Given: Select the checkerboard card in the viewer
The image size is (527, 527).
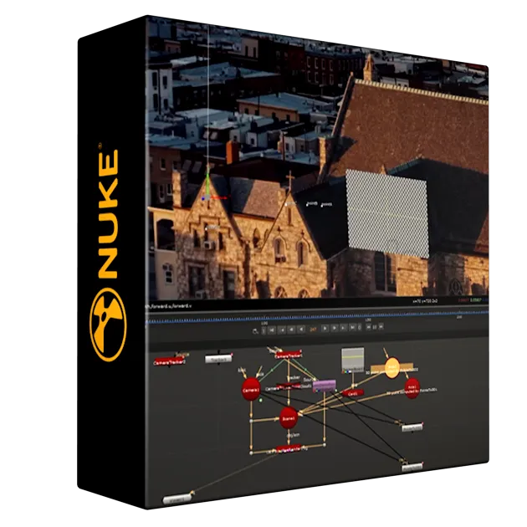Looking at the screenshot, I should pos(386,213).
